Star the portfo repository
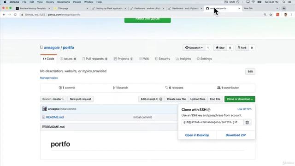Viewport: 295px width, 166px height. (220, 48)
